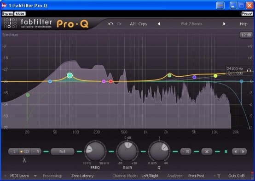Click the X delete band button
Screen dimensions: 255x181
(207, 152)
